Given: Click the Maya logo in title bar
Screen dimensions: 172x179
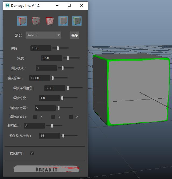Looking at the screenshot, I should 8,5.
